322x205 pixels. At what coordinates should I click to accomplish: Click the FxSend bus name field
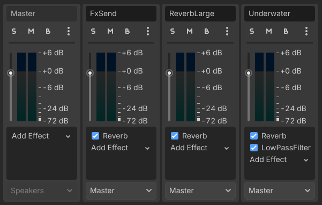(x=121, y=13)
